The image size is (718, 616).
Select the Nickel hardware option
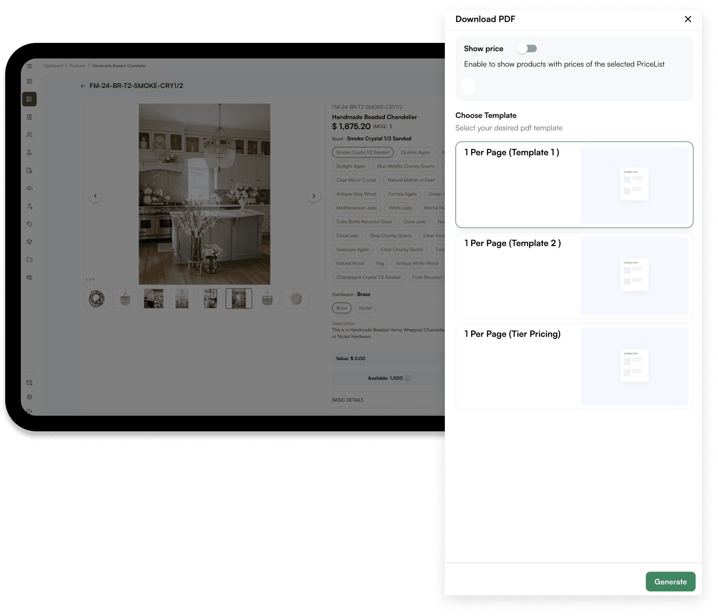pyautogui.click(x=365, y=308)
